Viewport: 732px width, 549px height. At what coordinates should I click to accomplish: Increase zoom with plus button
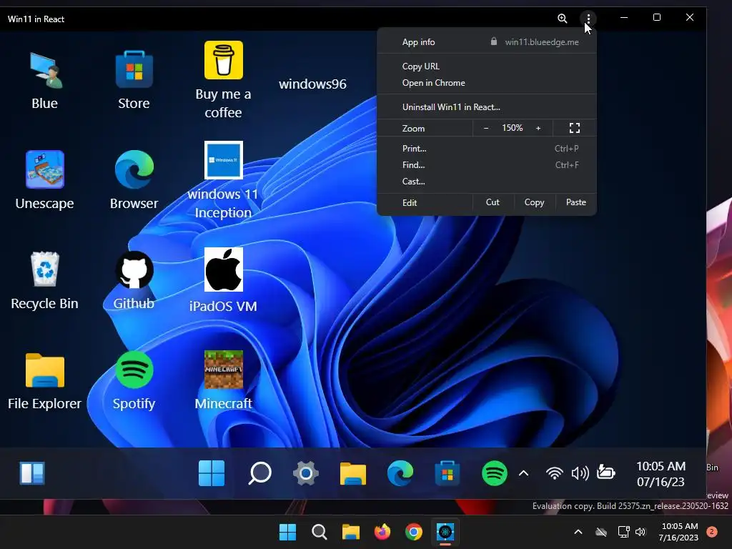pyautogui.click(x=538, y=128)
